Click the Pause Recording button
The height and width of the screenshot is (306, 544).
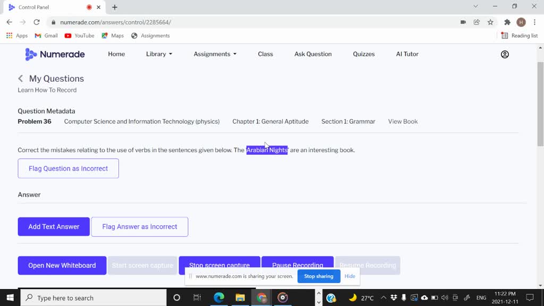[x=297, y=265]
